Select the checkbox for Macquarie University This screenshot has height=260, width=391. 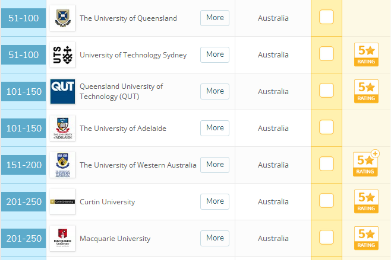[x=326, y=237]
